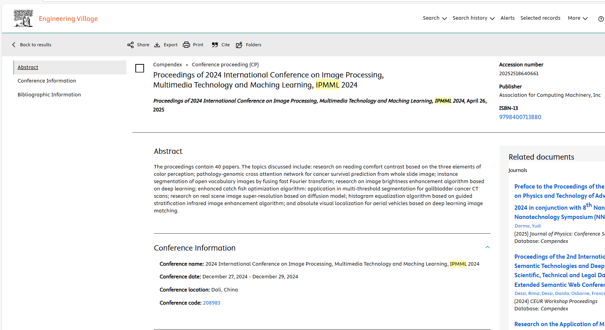Click the Folders icon
605x330 pixels.
239,45
